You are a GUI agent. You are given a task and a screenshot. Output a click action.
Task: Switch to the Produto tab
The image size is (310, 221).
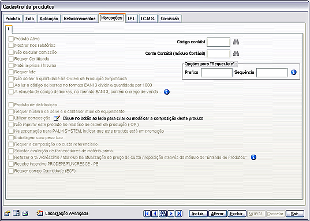[13, 18]
